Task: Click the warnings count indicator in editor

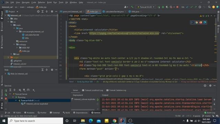Action: click(x=202, y=16)
